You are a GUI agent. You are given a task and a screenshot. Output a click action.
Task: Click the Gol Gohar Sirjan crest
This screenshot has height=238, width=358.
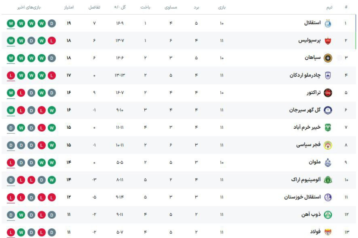pos(326,110)
